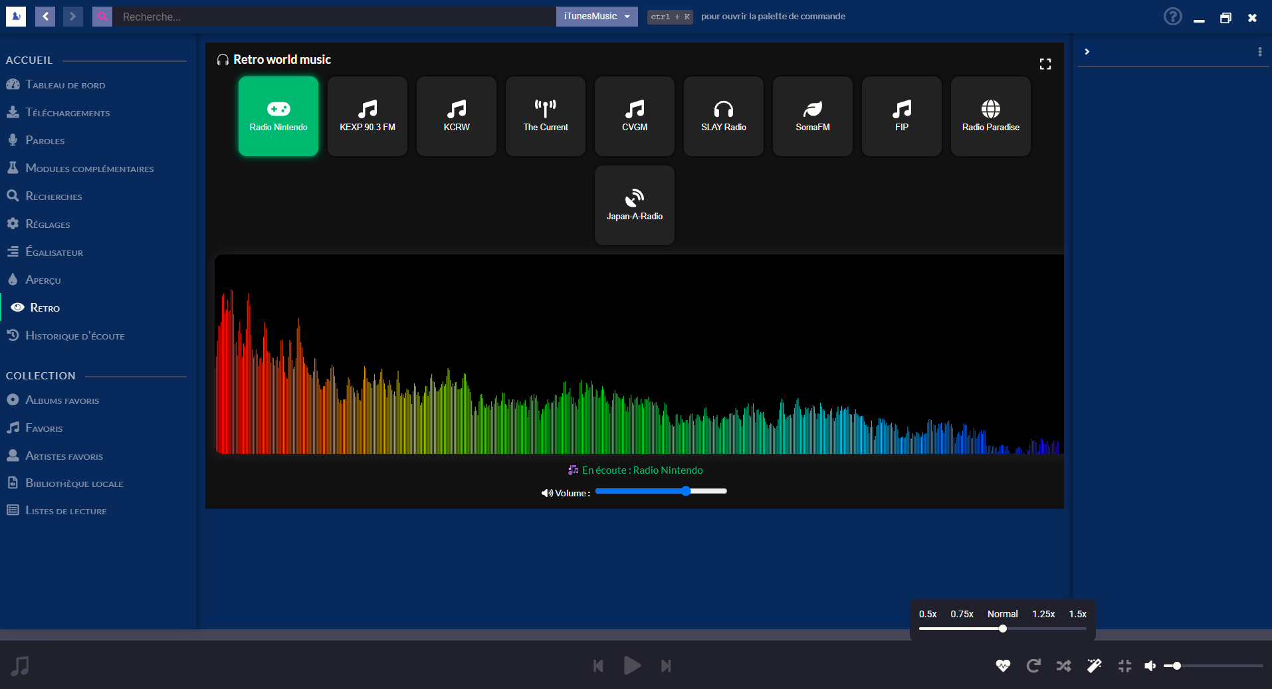
Task: Choose the SLAY Radio station
Action: click(x=724, y=116)
